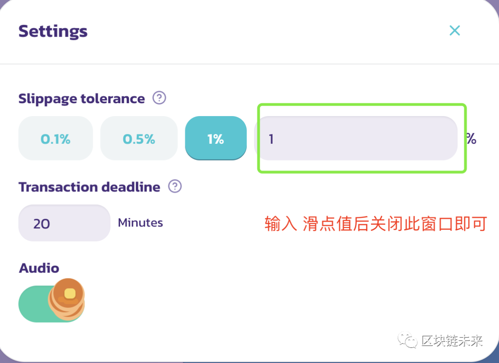Click the percent sign after the slippage input
This screenshot has height=363, width=499.
(x=472, y=138)
